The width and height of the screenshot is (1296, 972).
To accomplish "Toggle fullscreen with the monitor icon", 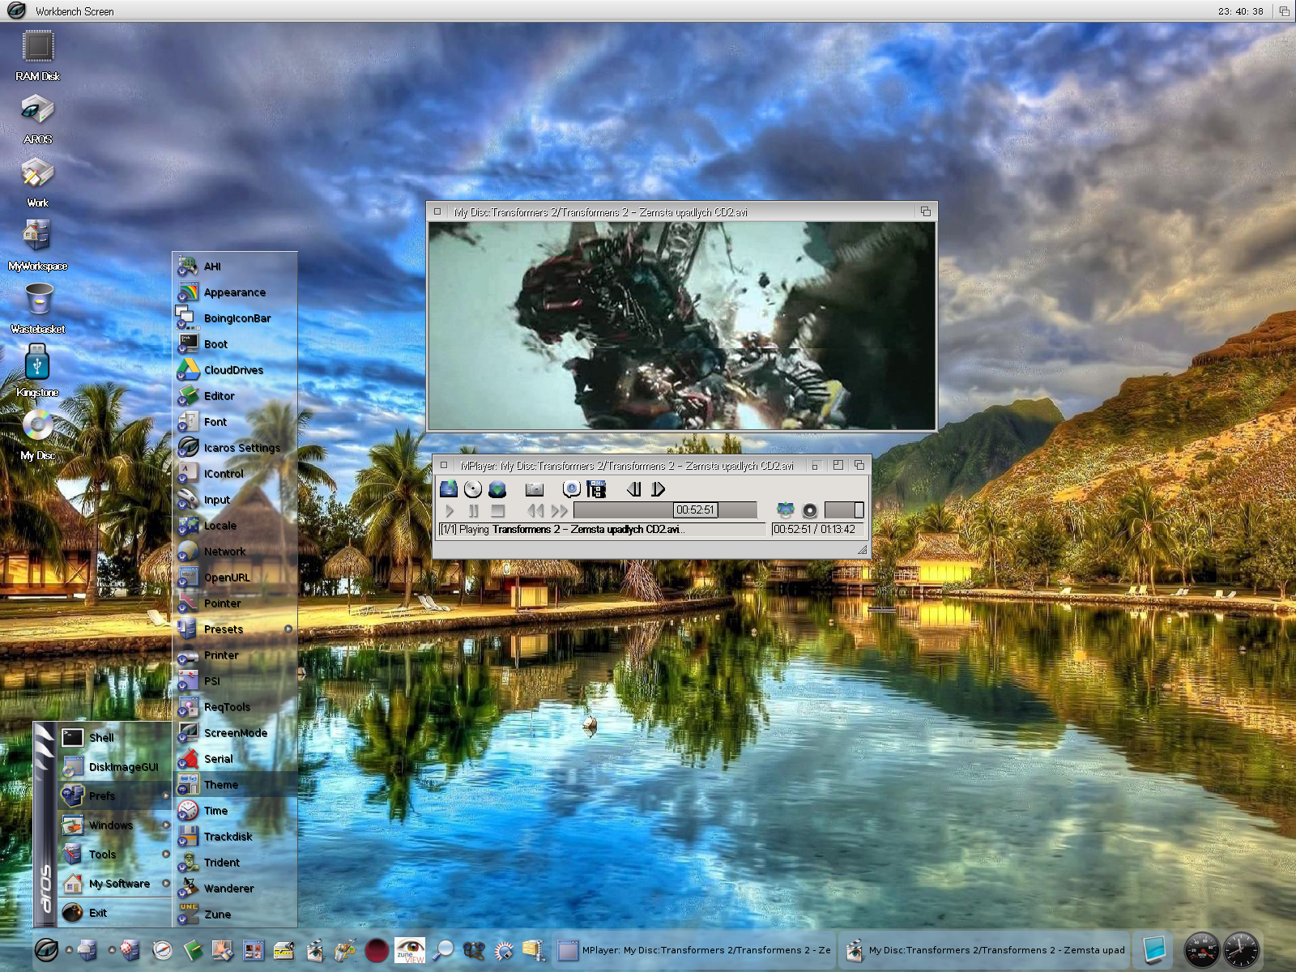I will pyautogui.click(x=785, y=510).
